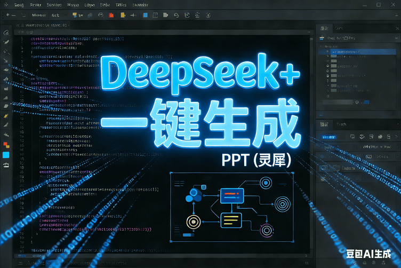Click the eye icon in lower right panel toolbar
This screenshot has width=401, height=268.
(x=362, y=137)
